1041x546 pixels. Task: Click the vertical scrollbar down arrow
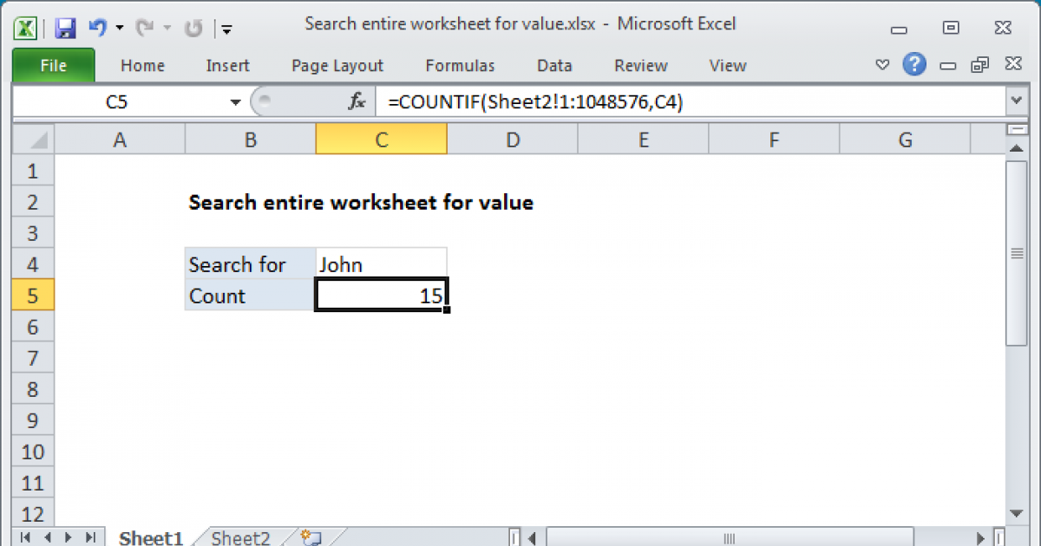(x=1017, y=512)
